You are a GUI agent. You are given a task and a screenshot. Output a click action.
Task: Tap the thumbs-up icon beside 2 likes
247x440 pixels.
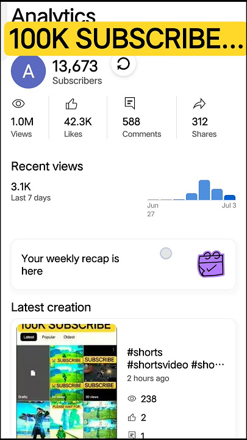tap(132, 417)
